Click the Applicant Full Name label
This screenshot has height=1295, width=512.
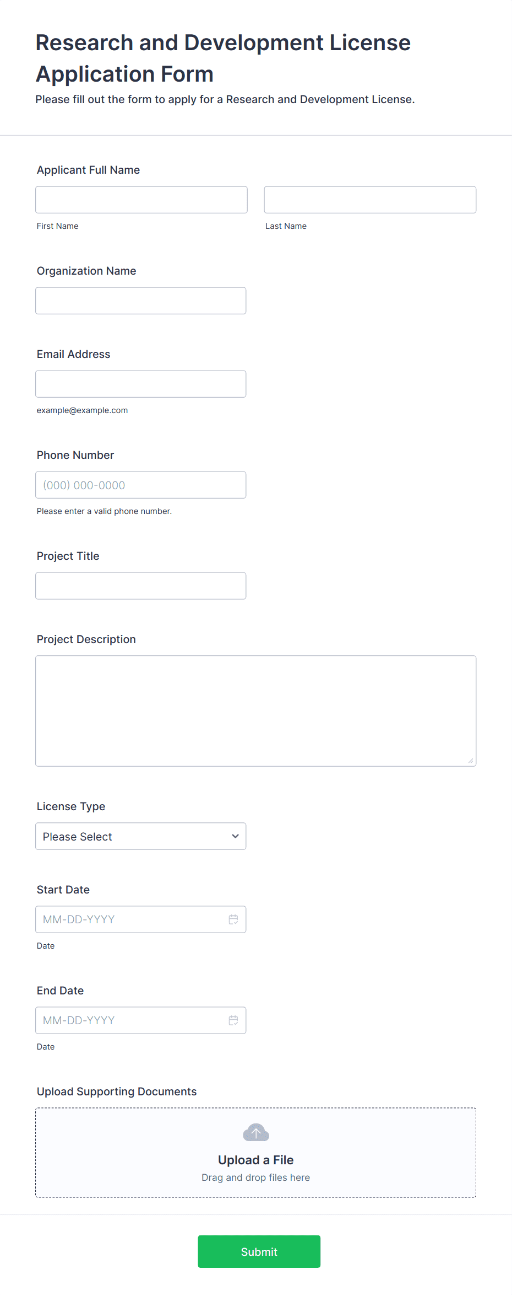[88, 170]
